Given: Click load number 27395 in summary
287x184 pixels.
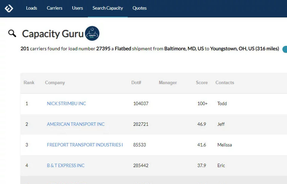Looking at the screenshot, I should pos(103,49).
